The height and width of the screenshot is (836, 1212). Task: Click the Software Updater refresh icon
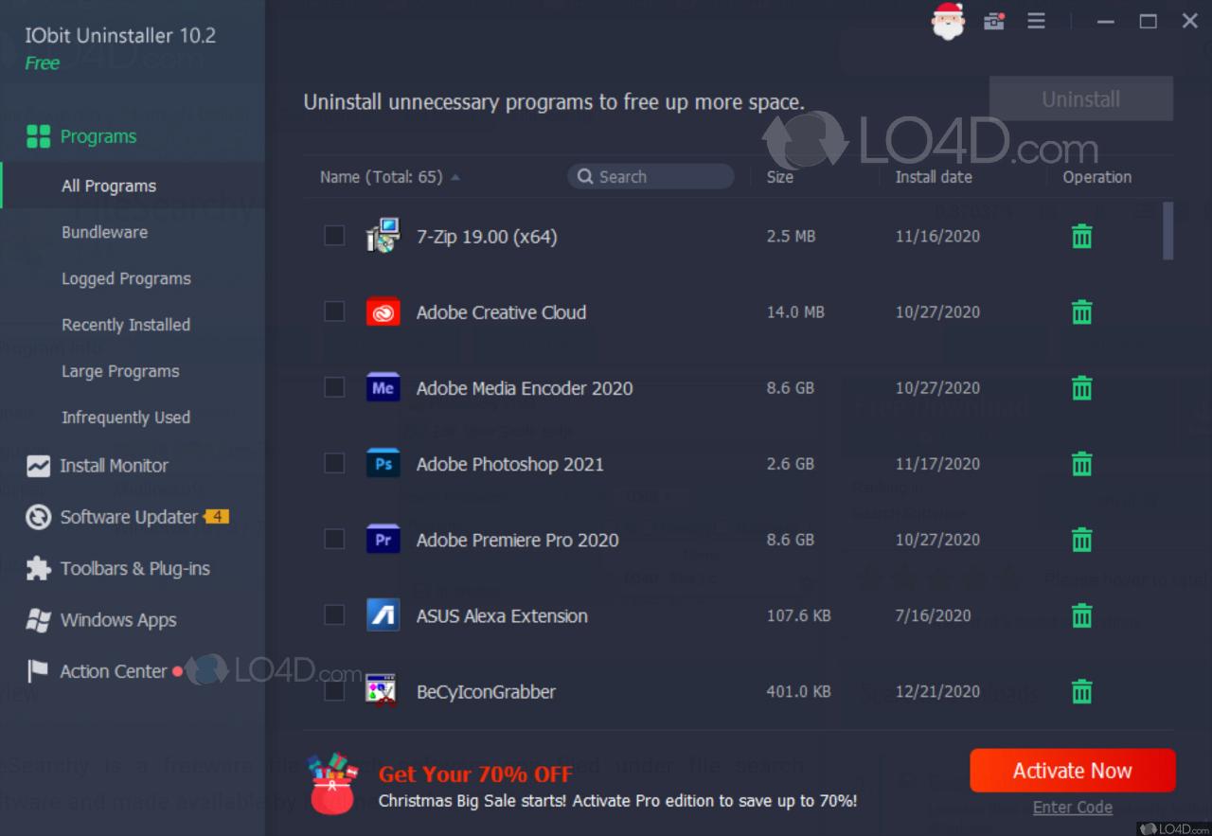38,517
